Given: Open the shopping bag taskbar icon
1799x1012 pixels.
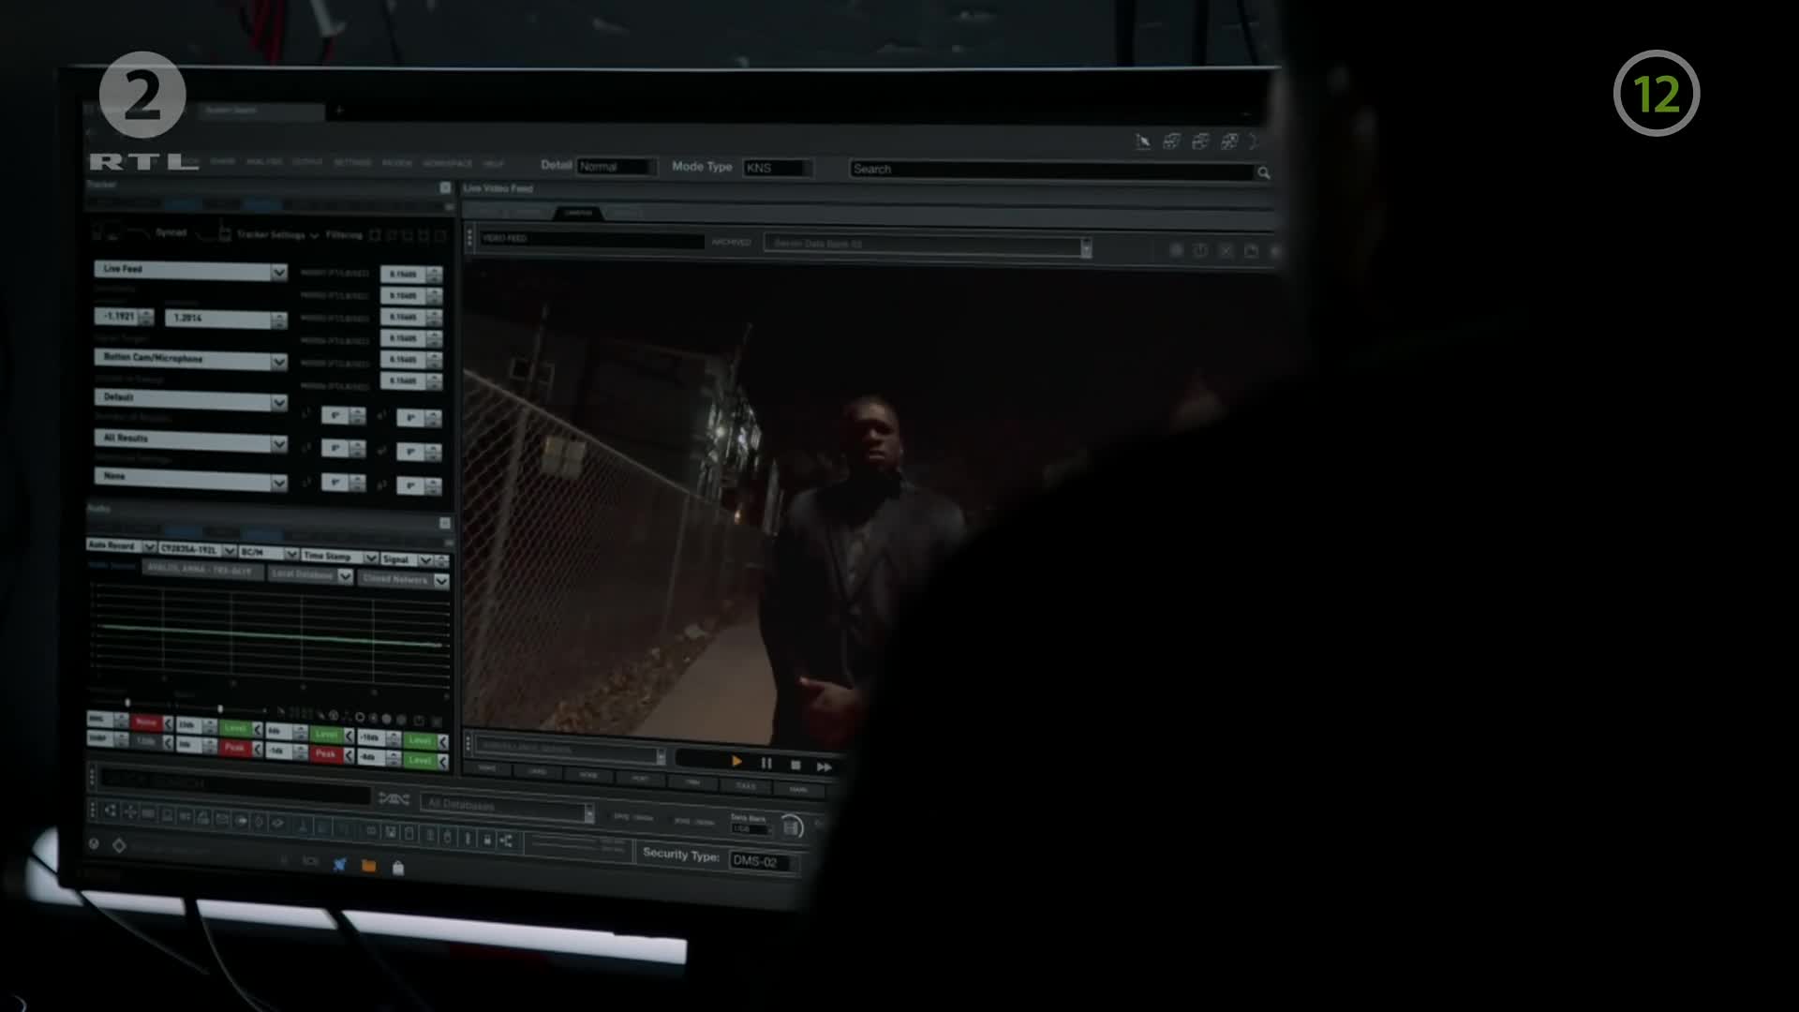Looking at the screenshot, I should [398, 868].
